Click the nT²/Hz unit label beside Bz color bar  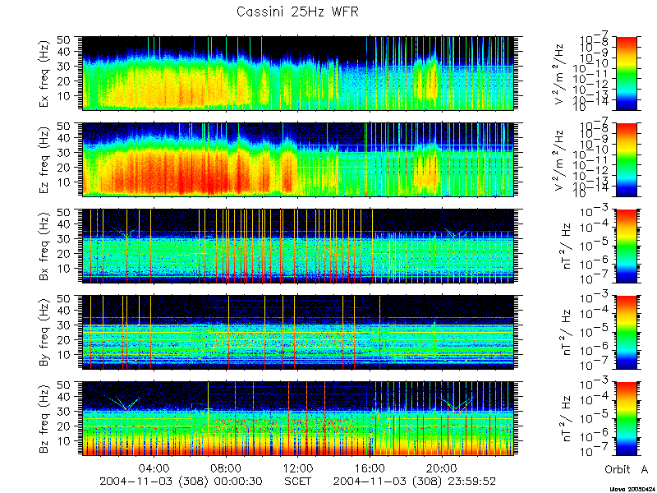[567, 419]
